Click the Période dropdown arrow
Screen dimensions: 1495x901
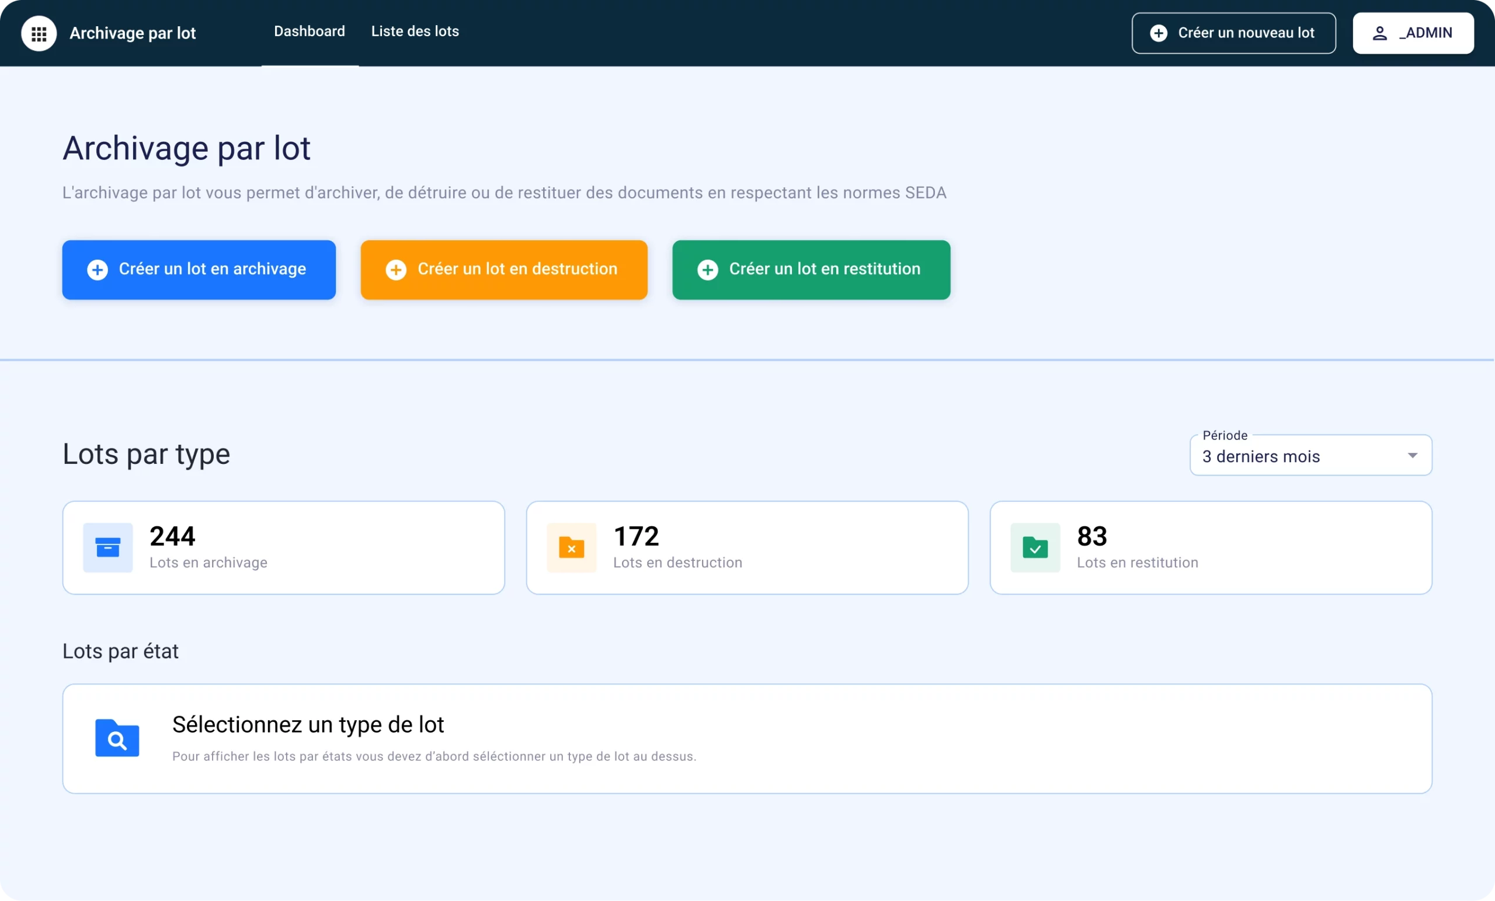1413,455
